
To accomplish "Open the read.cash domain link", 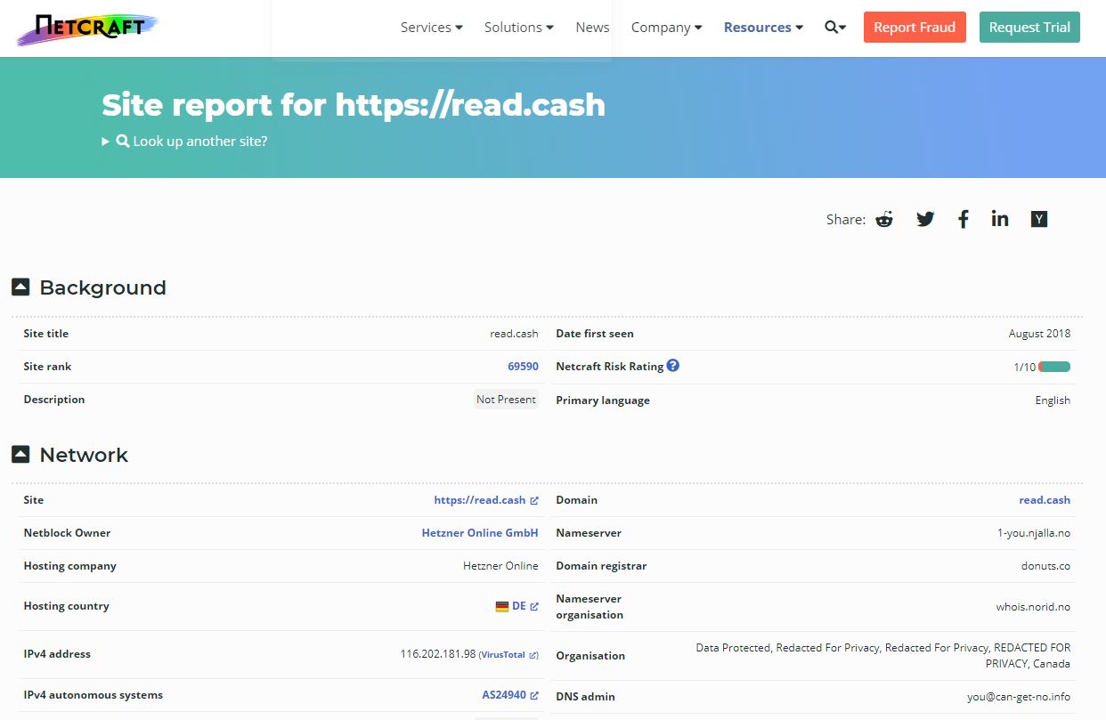I will pyautogui.click(x=1045, y=500).
